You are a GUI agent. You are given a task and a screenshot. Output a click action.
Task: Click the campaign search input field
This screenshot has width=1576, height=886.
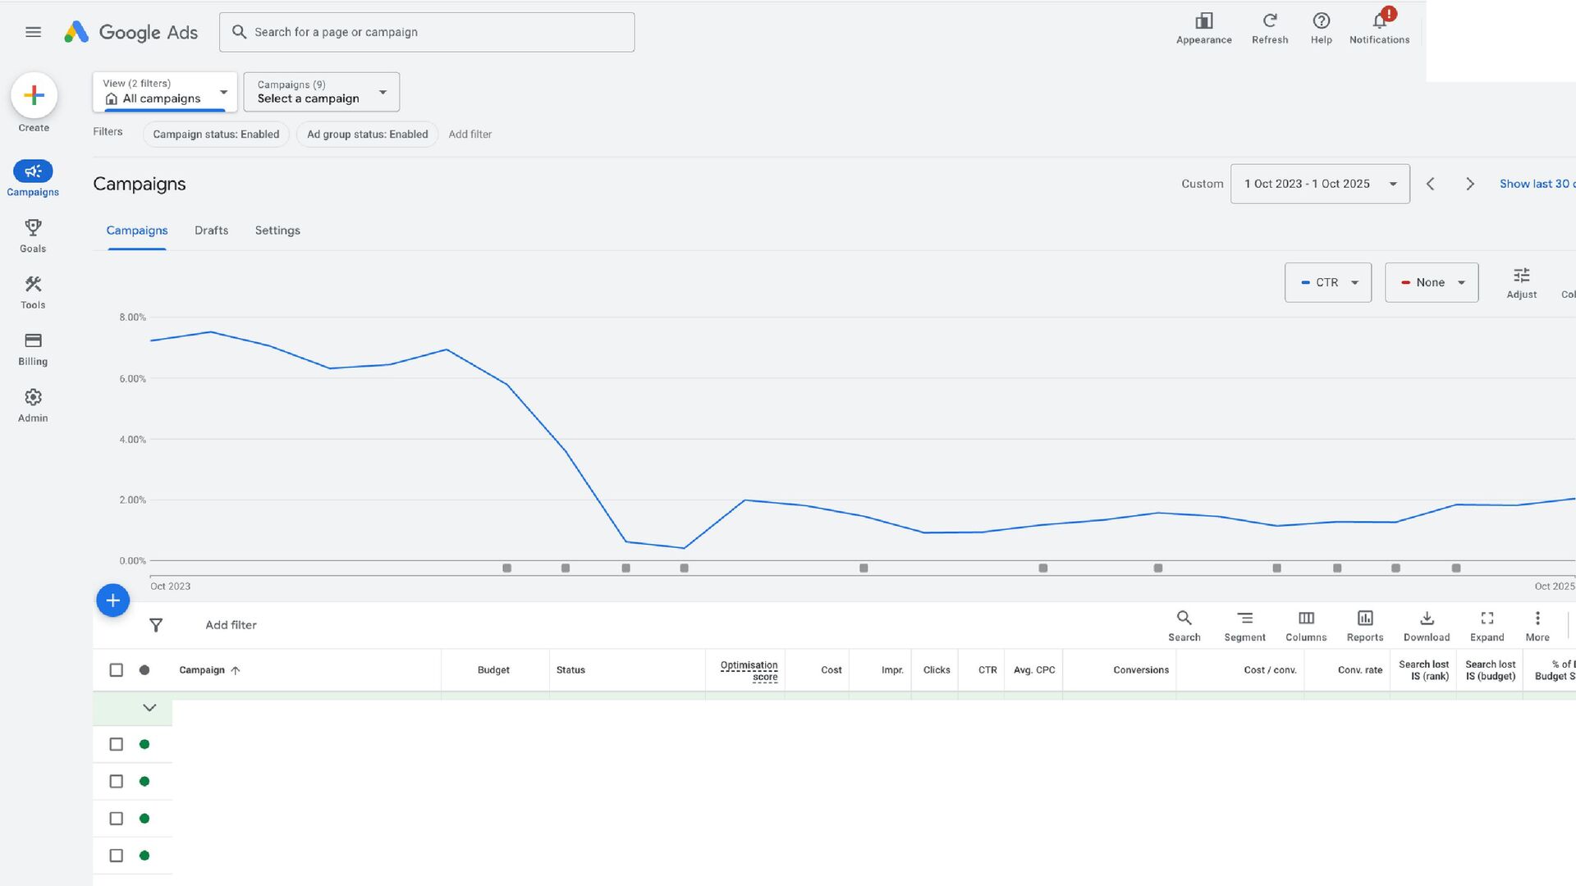(x=427, y=32)
